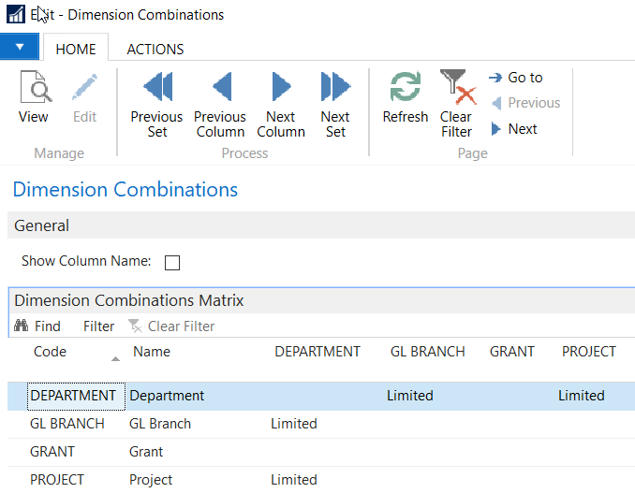Image resolution: width=635 pixels, height=493 pixels.
Task: Sort by the Code column header
Action: (x=50, y=352)
